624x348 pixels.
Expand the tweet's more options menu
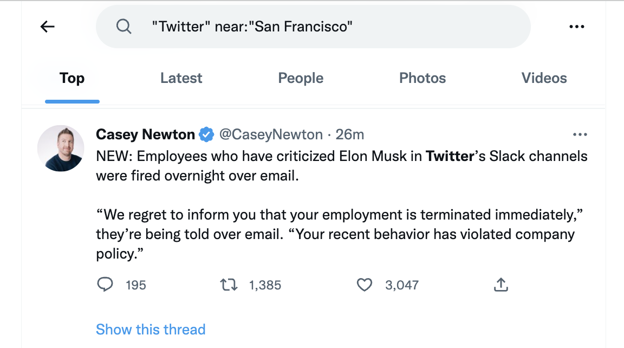[x=580, y=134]
